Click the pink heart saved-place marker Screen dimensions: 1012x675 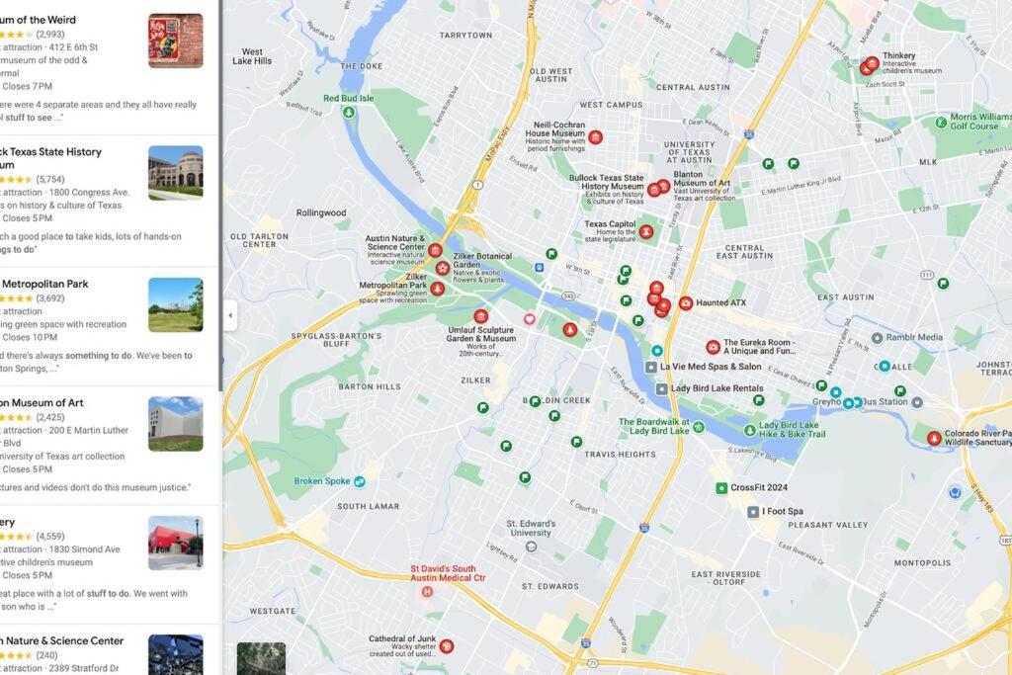(530, 319)
